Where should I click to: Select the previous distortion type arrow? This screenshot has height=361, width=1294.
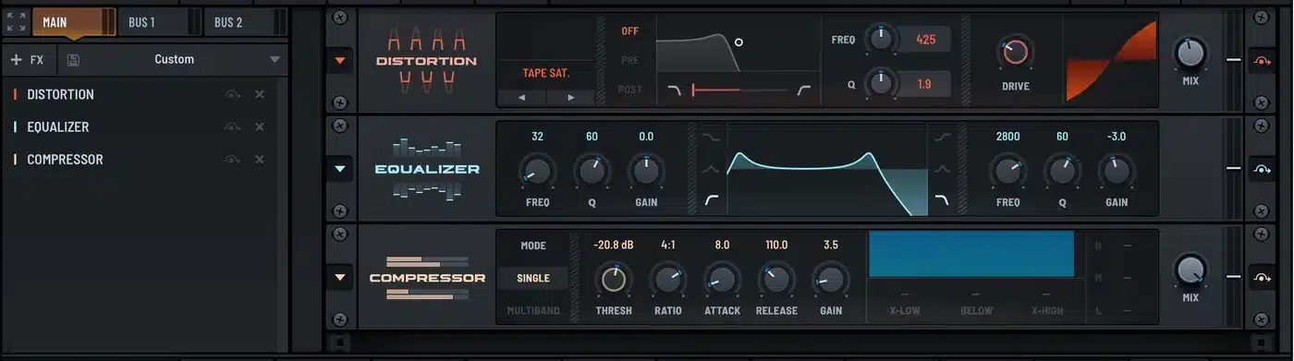click(x=521, y=97)
